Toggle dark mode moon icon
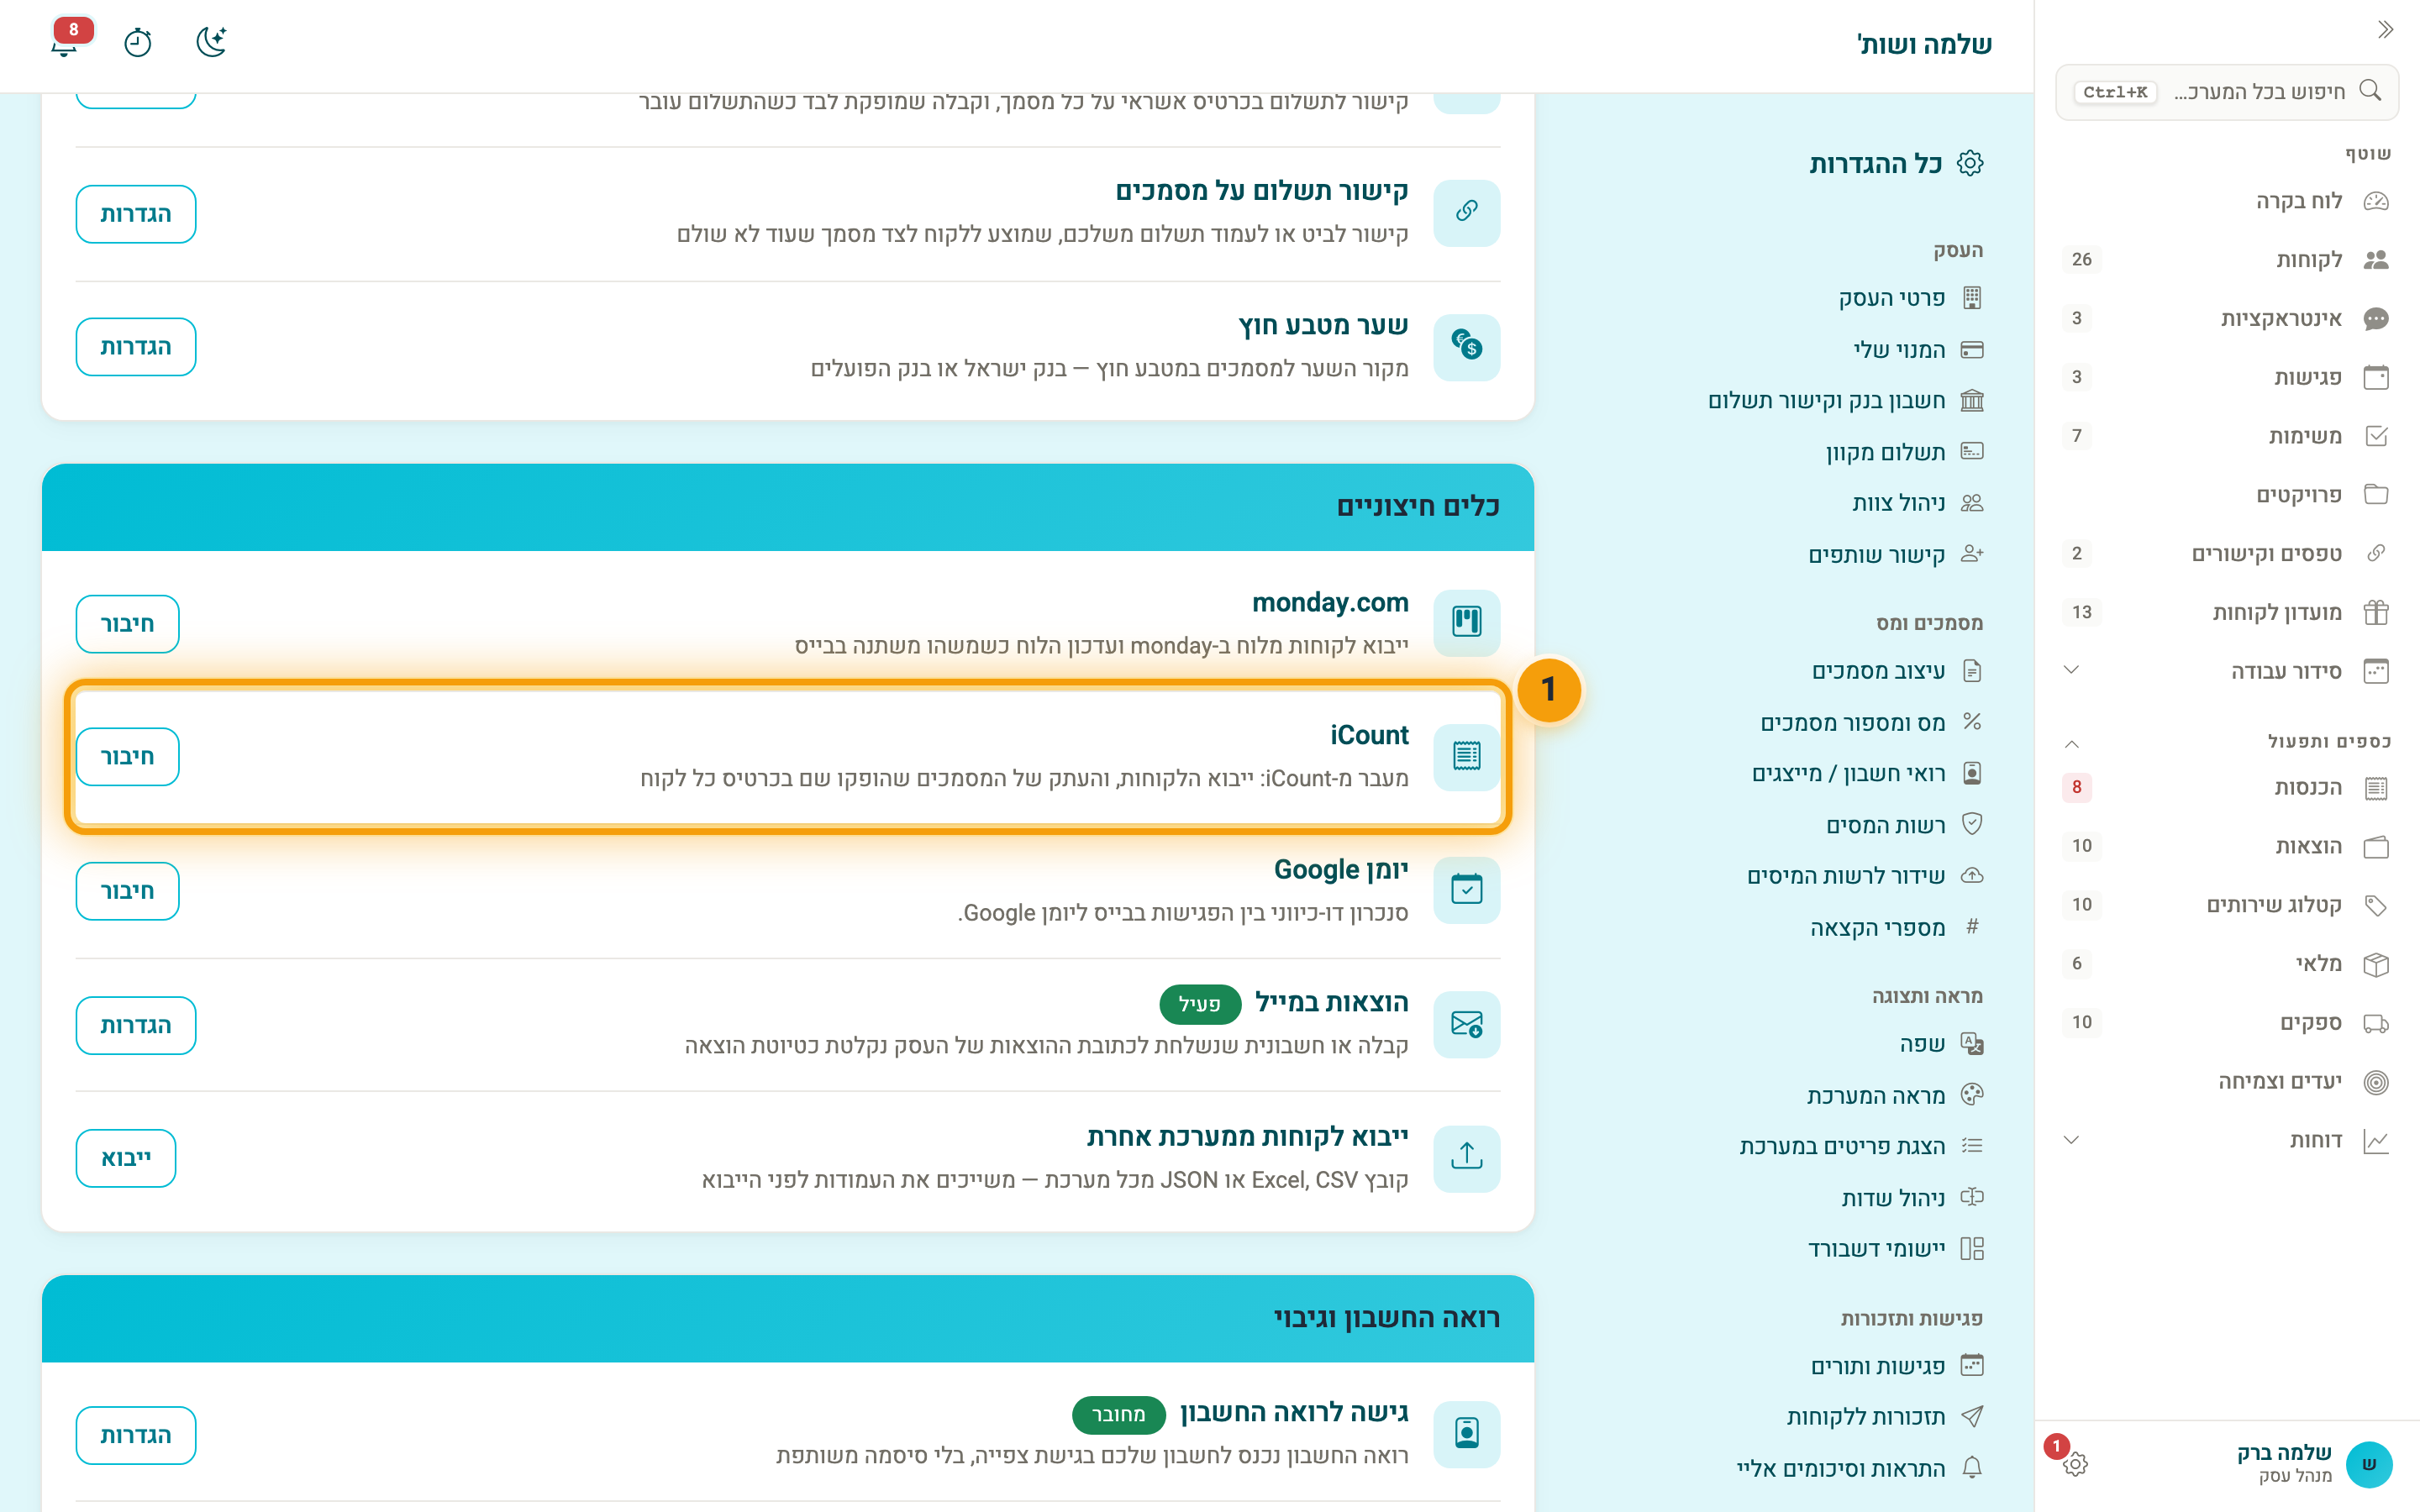The height and width of the screenshot is (1512, 2420). point(211,42)
